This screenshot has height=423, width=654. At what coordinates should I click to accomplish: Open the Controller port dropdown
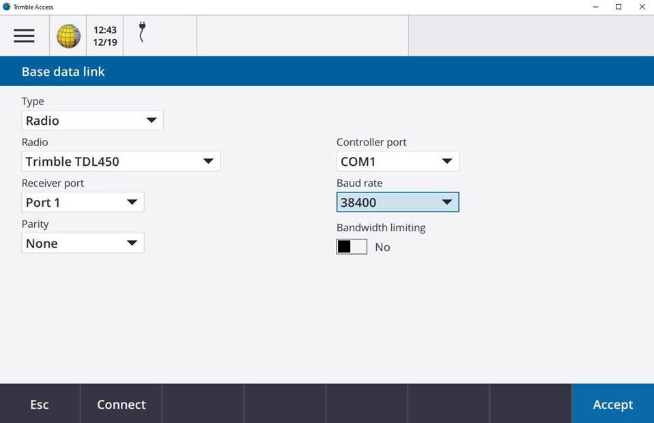click(x=397, y=162)
